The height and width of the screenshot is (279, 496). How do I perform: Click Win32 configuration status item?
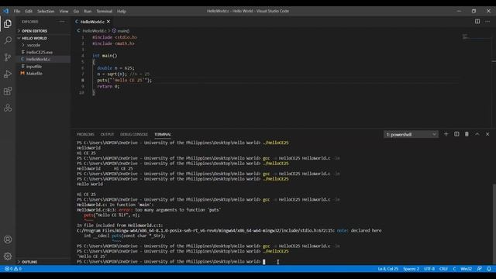pyautogui.click(x=466, y=269)
